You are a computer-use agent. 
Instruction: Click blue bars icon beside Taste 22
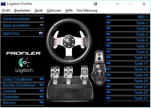[108, 92]
